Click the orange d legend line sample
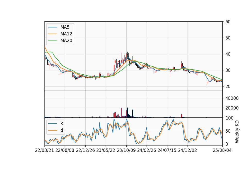Screen dimensions: 247x177 (x=52, y=130)
